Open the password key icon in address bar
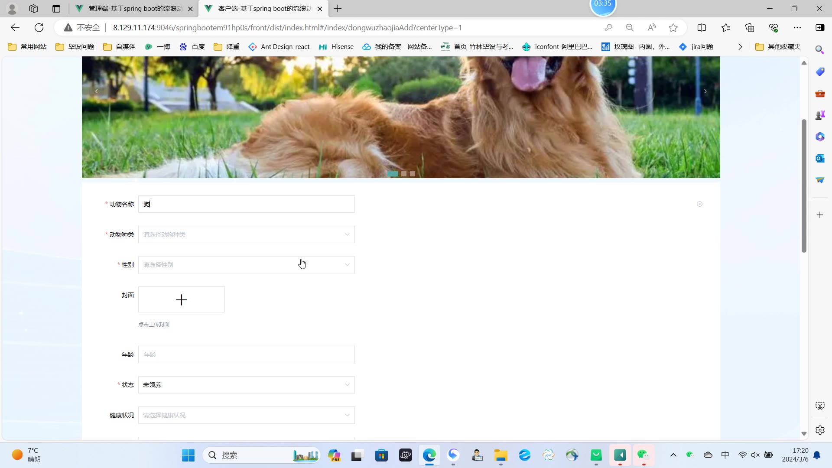Screen dimensions: 832x468 point(608,28)
